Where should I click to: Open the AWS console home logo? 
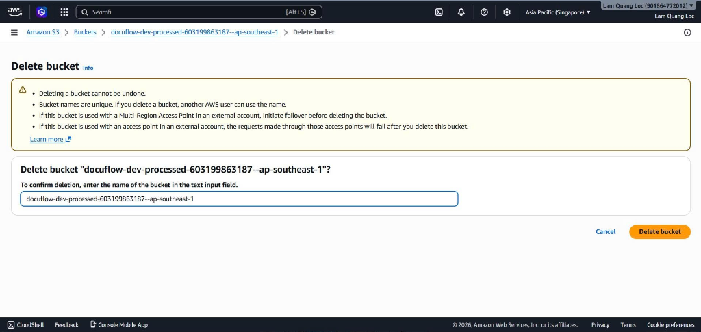[14, 12]
